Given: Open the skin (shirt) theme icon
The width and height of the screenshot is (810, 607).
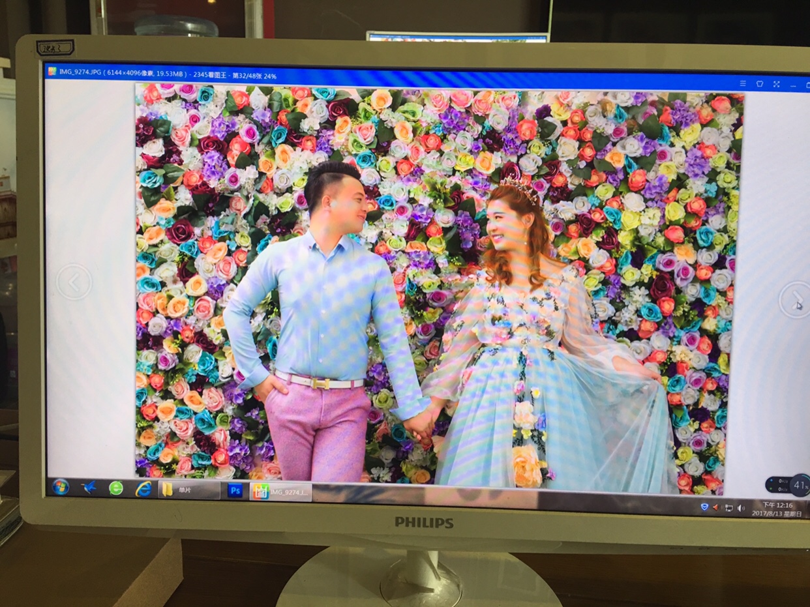Looking at the screenshot, I should click(x=759, y=84).
